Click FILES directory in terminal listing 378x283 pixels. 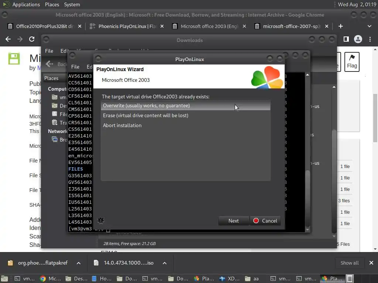pyautogui.click(x=75, y=169)
